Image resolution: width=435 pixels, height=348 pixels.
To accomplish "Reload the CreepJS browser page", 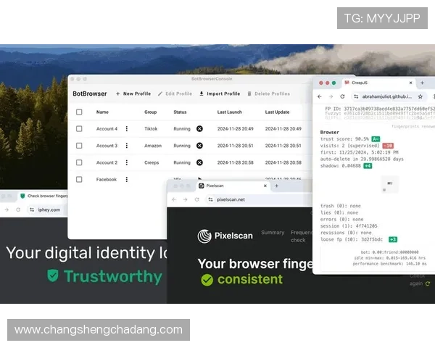I will tap(343, 96).
